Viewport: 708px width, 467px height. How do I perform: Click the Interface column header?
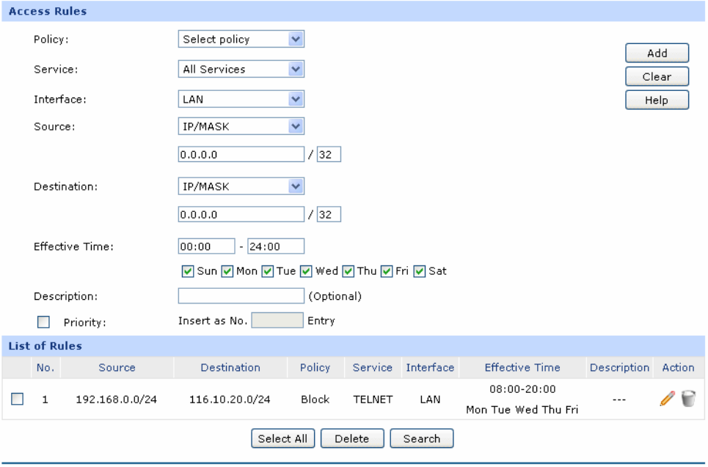coord(430,368)
